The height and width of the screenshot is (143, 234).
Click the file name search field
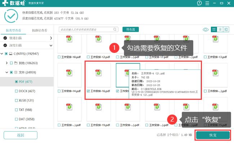89,30
